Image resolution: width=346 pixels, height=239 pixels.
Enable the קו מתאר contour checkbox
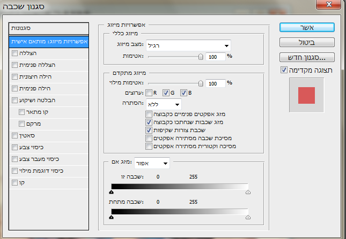pyautogui.click(x=21, y=112)
